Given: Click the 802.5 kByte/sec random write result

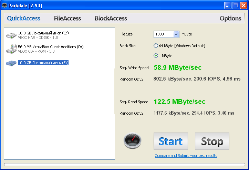Looking at the screenshot, I should click(197, 79).
